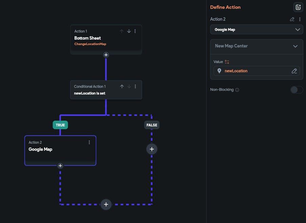Screen dimensions: 306x223
Task: Move Action 1 down with the arrow
Action: (x=129, y=31)
